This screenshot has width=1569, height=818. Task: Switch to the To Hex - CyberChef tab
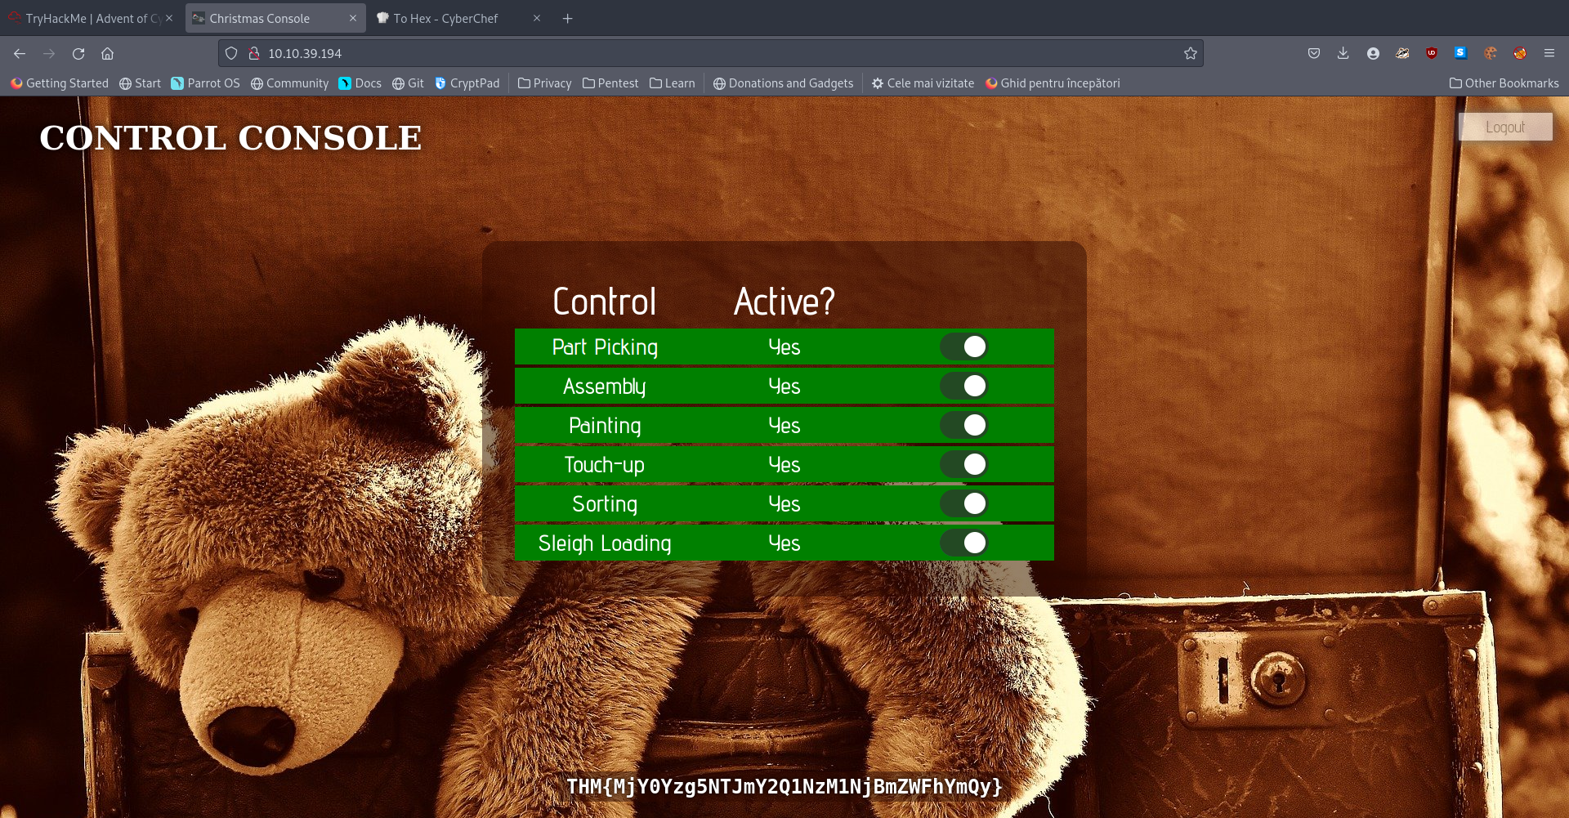pos(445,18)
